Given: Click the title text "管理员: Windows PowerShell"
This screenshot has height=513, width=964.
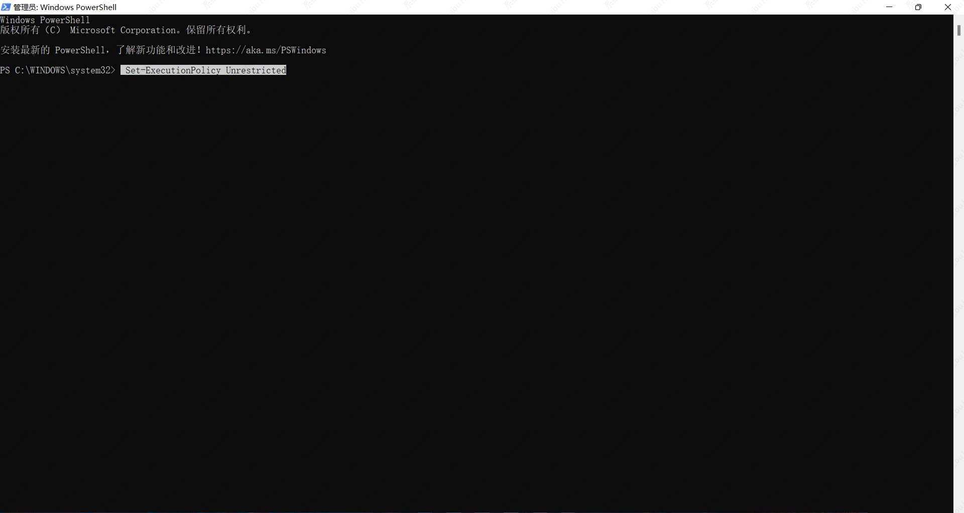Looking at the screenshot, I should point(65,7).
